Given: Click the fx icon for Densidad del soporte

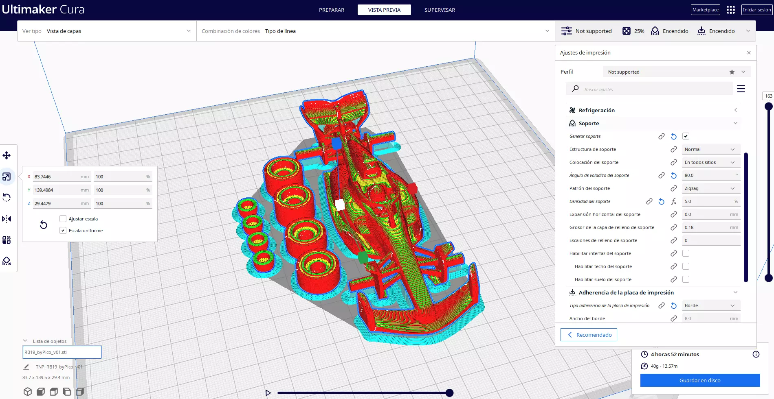Looking at the screenshot, I should point(674,201).
